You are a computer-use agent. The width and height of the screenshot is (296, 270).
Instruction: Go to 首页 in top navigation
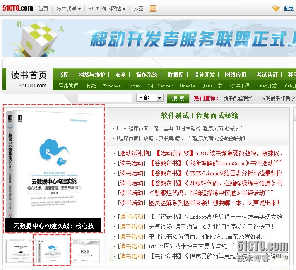43,9
